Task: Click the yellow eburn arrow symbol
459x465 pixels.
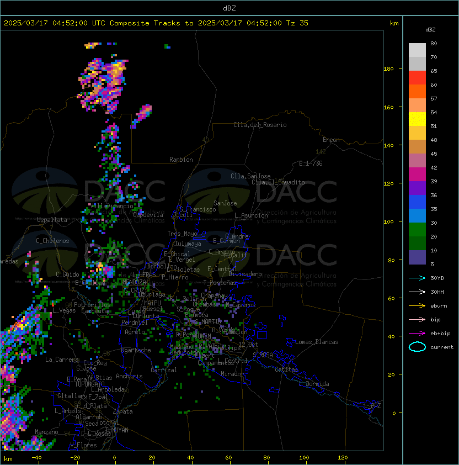Action: pyautogui.click(x=417, y=306)
